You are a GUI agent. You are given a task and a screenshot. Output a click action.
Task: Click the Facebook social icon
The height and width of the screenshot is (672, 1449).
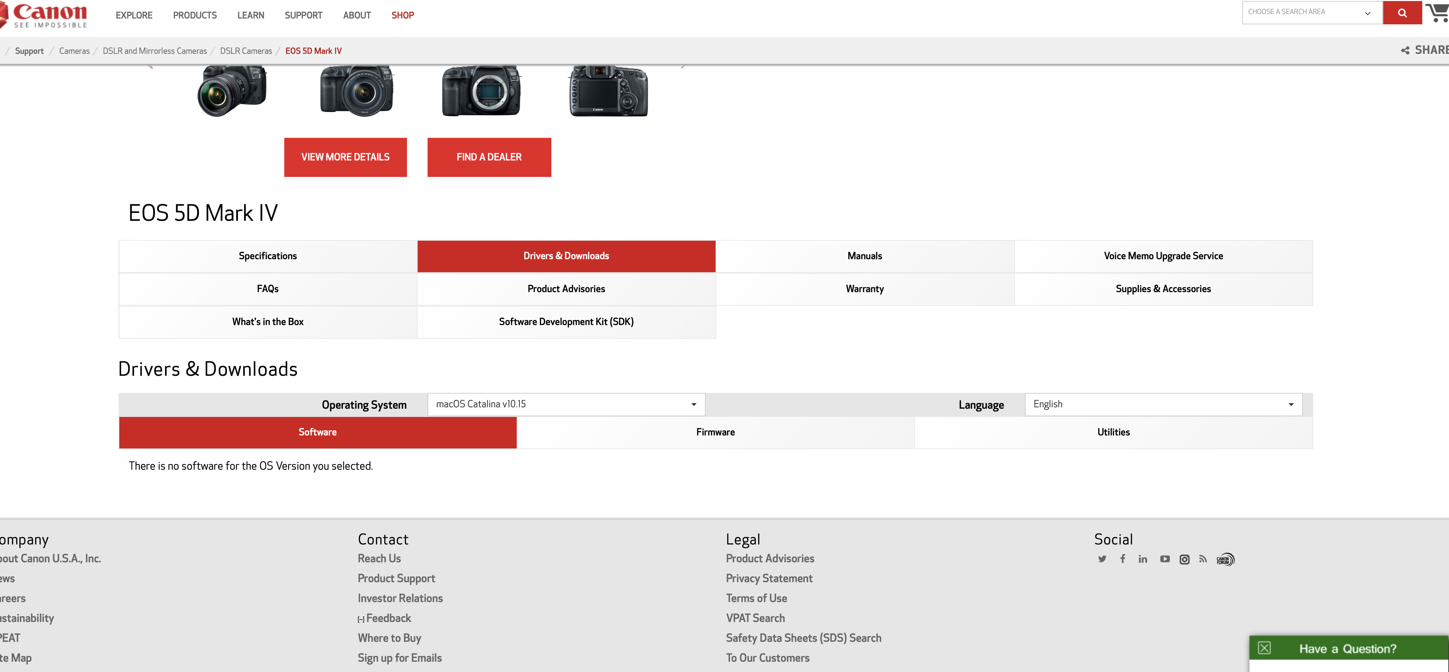pyautogui.click(x=1123, y=559)
